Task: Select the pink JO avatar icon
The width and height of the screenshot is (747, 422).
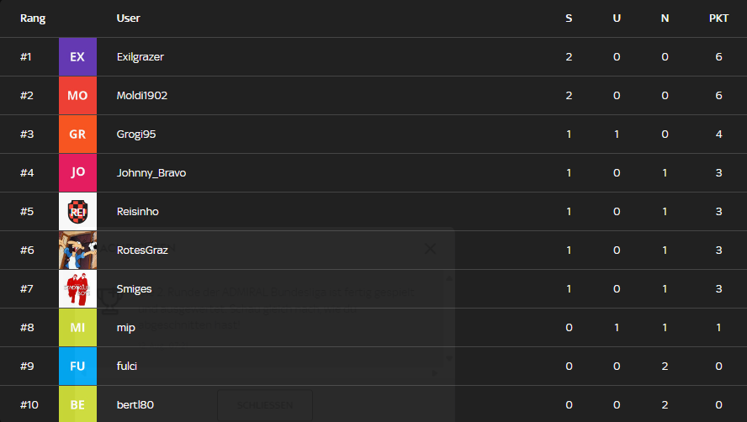Action: point(77,172)
